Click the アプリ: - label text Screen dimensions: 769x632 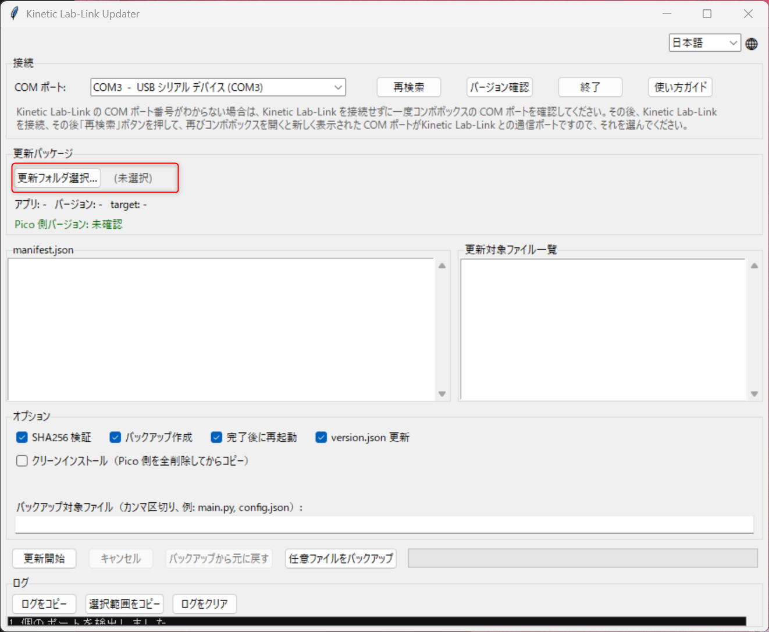point(30,204)
